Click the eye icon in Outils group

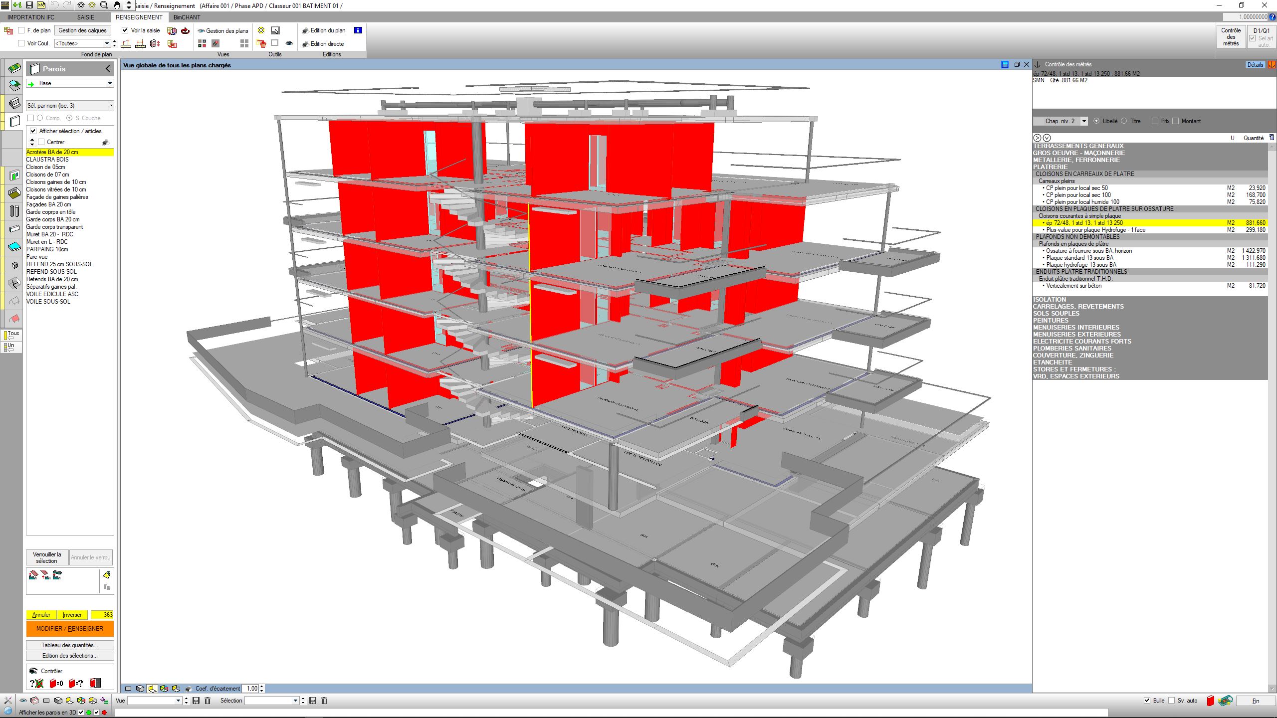coord(289,43)
